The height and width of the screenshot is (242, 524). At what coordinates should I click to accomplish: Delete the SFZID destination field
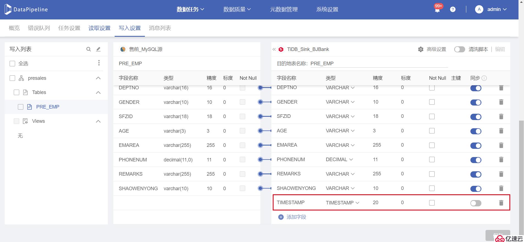(x=501, y=116)
